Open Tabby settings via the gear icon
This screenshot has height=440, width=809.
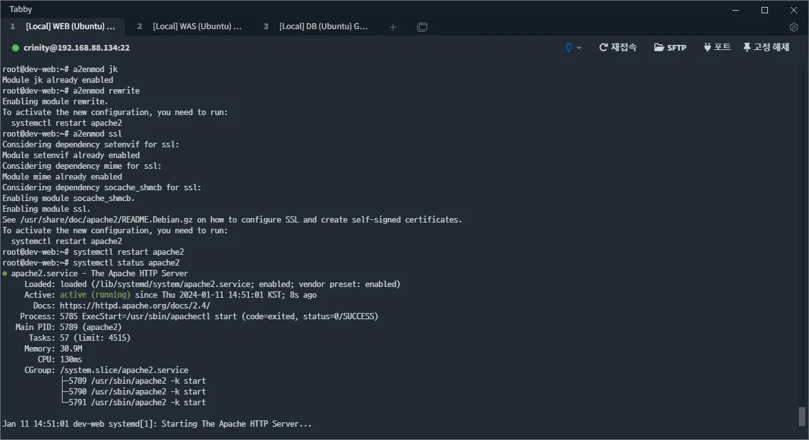tap(794, 27)
